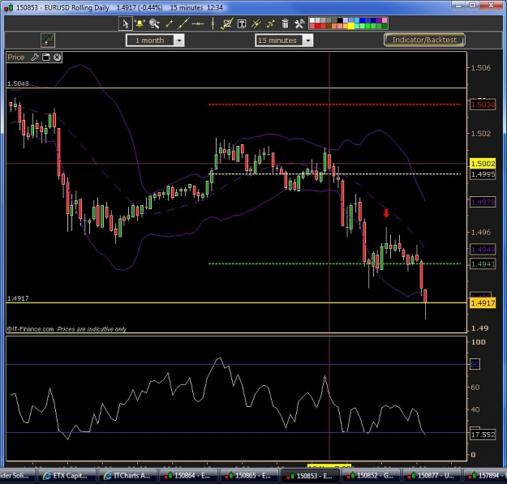The height and width of the screenshot is (484, 507).
Task: Expand the 15 minutes timeframe dropdown
Action: pyautogui.click(x=307, y=41)
